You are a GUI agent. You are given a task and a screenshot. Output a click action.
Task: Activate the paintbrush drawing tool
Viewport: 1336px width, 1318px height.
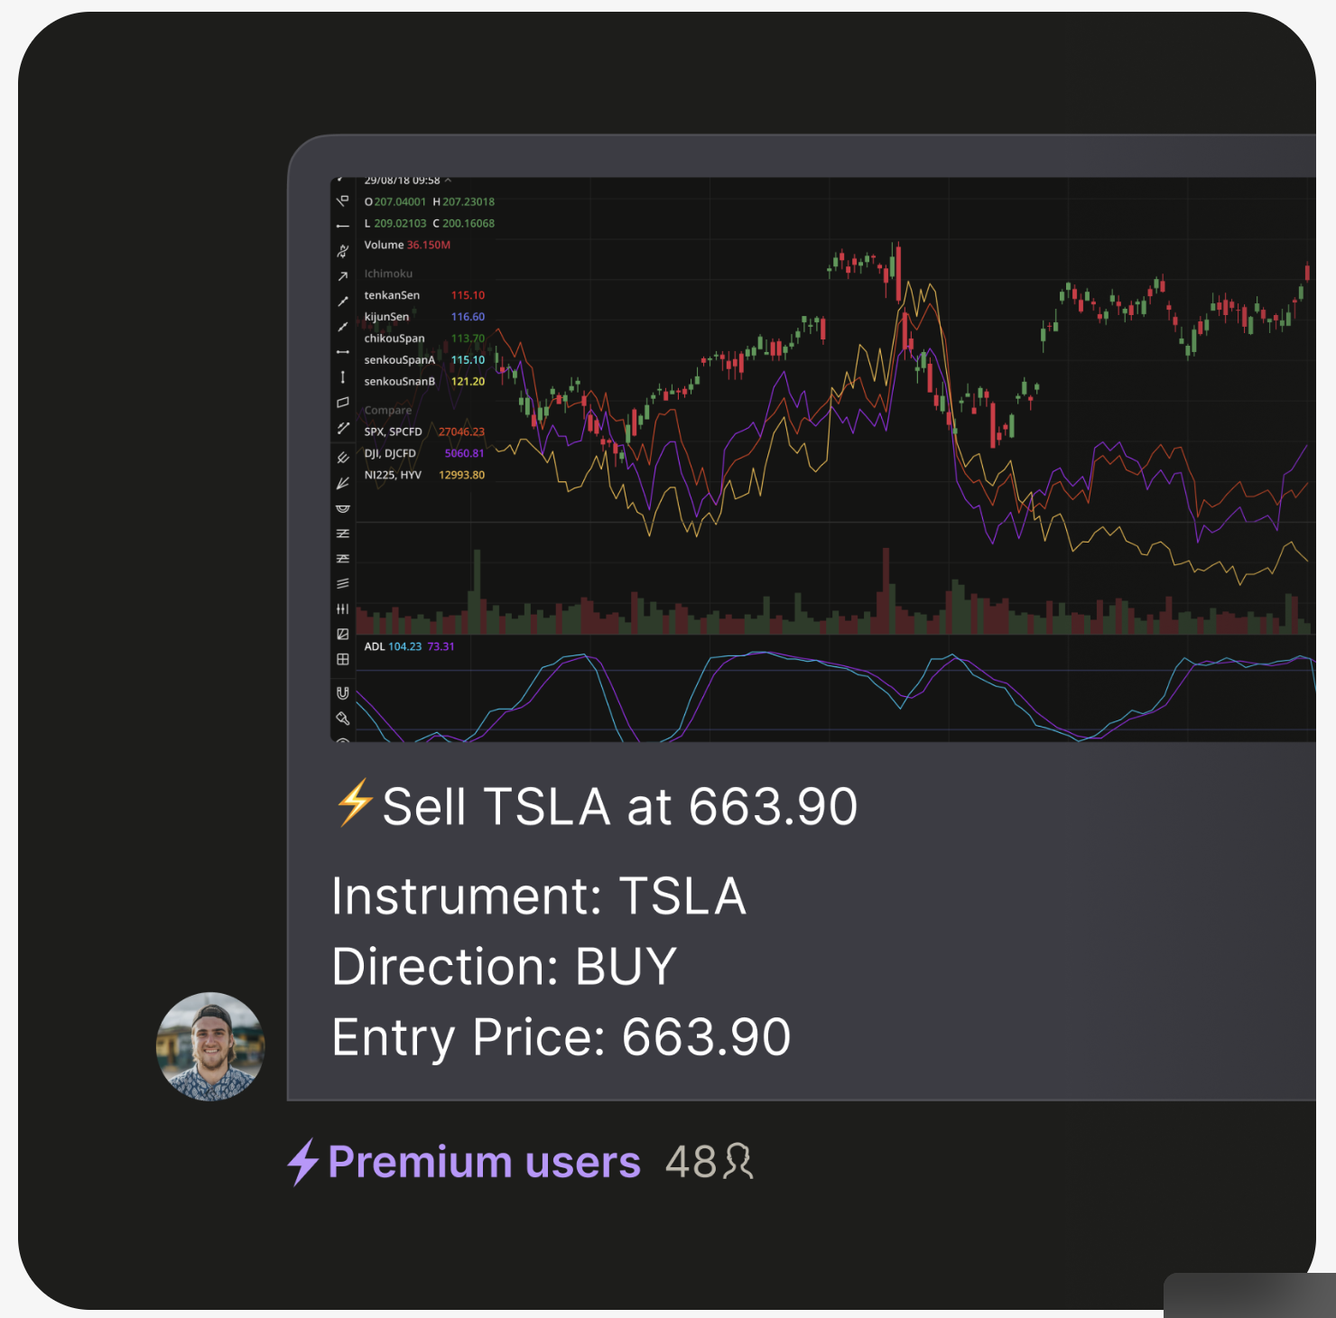coord(343,719)
